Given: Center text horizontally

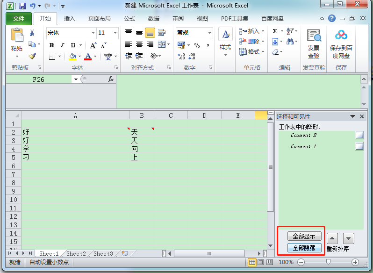Looking at the screenshot, I should [x=139, y=44].
